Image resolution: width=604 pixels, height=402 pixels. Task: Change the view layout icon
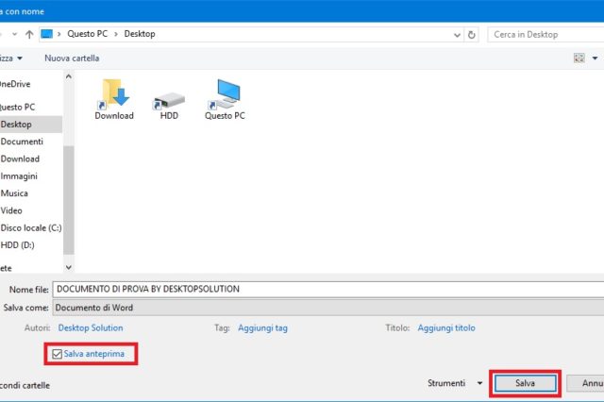pyautogui.click(x=579, y=59)
